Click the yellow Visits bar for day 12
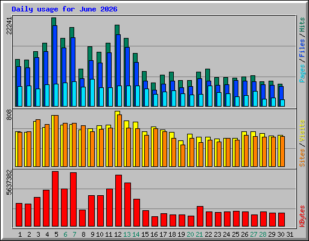The width and height of the screenshot is (309, 241). 116,139
